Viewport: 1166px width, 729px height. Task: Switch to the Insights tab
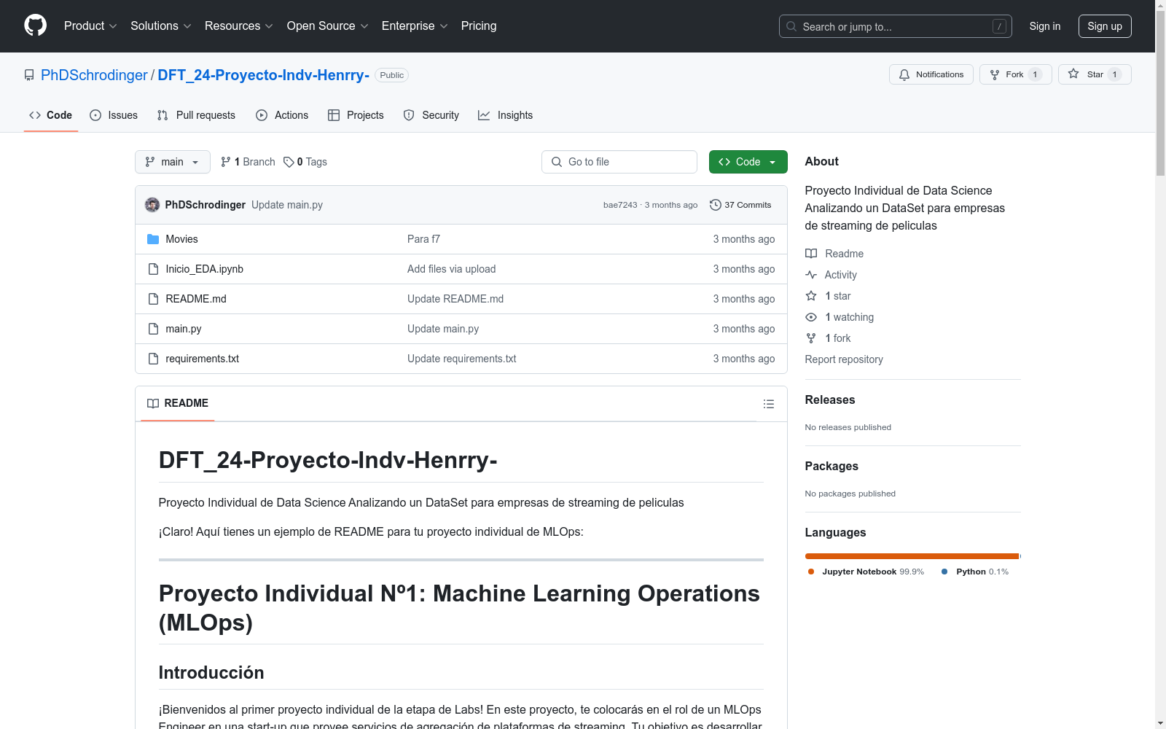[505, 115]
